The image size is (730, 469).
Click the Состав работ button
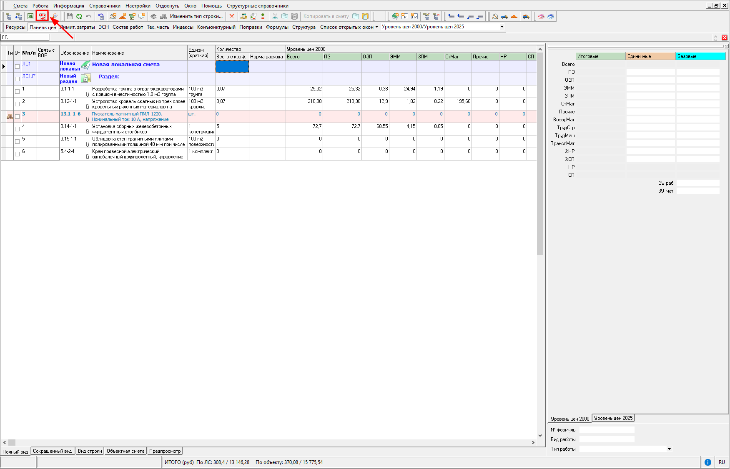click(x=128, y=27)
